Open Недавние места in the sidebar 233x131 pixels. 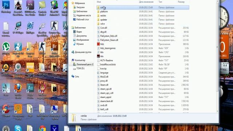point(83,15)
